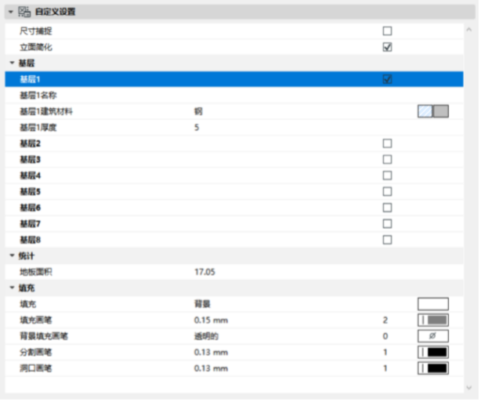This screenshot has width=481, height=402.
Task: Enable the 基层5 checkbox
Action: 387,191
